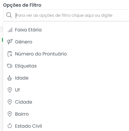Focus the filter options search field
This screenshot has width=129, height=131.
pos(66,15)
